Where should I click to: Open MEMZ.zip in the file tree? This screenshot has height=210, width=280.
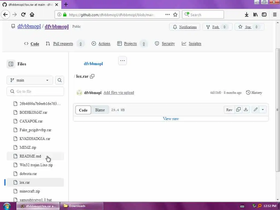point(35,147)
